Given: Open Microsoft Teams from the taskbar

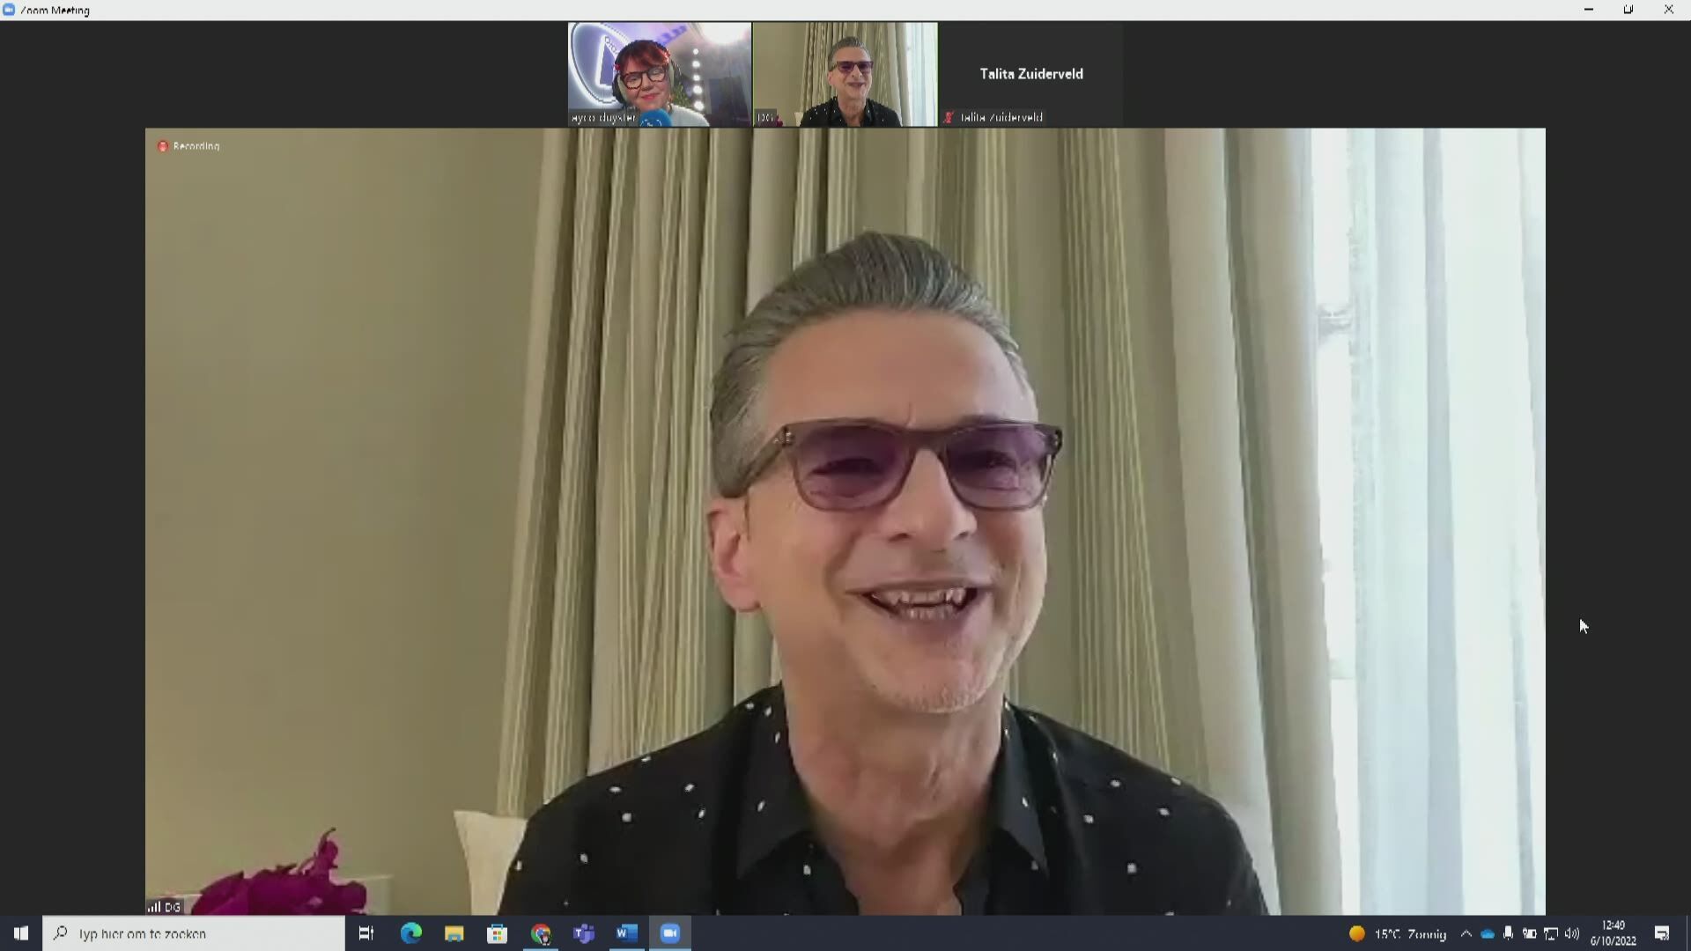Looking at the screenshot, I should pos(584,933).
